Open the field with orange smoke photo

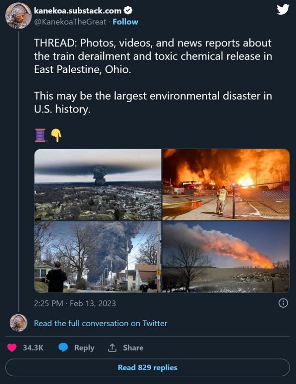[x=227, y=259]
